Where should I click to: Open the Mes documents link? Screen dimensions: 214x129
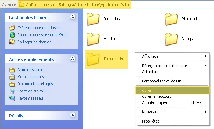(31, 77)
